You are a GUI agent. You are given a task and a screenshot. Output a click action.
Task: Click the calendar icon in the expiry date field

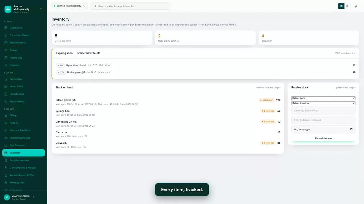coord(351,129)
